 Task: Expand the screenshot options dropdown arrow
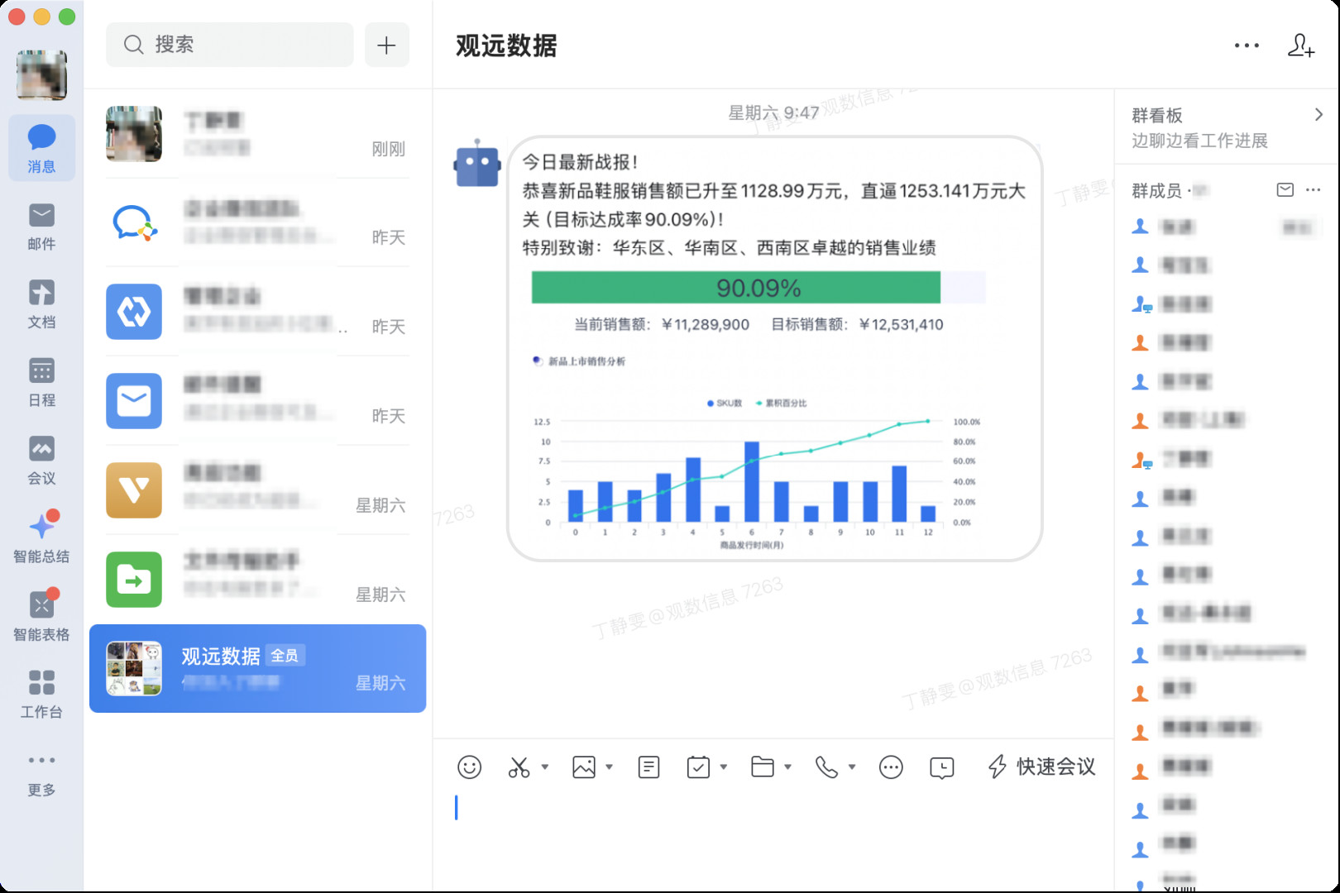tap(545, 767)
